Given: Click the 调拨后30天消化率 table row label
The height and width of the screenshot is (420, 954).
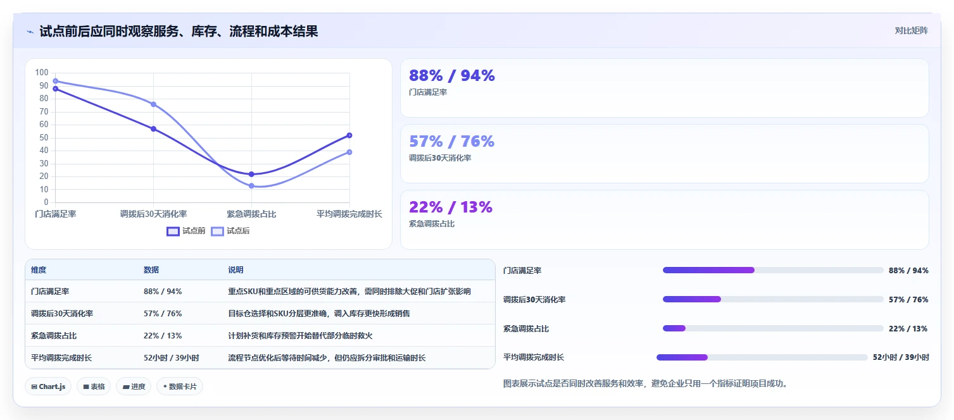Looking at the screenshot, I should coord(62,314).
